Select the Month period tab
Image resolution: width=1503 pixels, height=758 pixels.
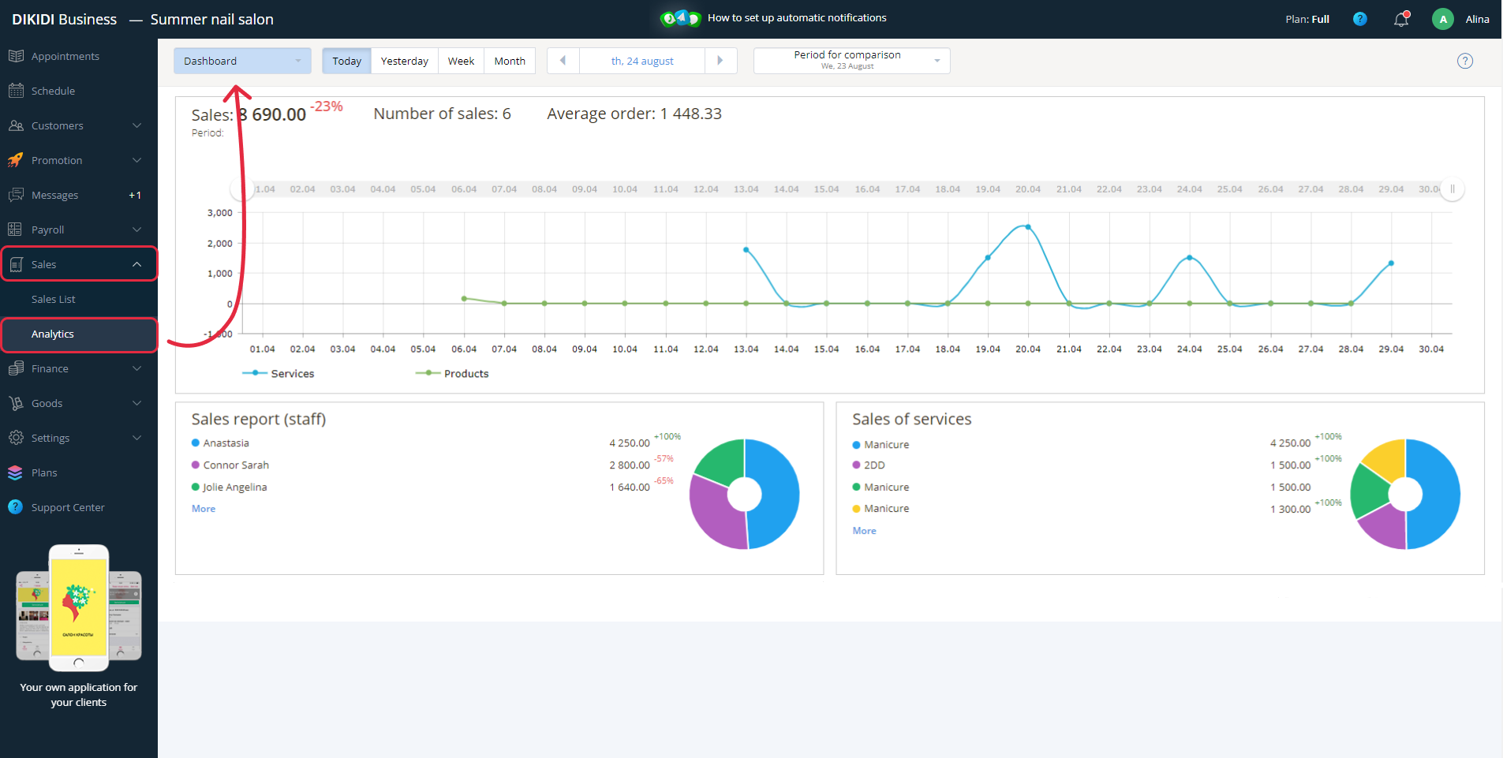tap(510, 61)
